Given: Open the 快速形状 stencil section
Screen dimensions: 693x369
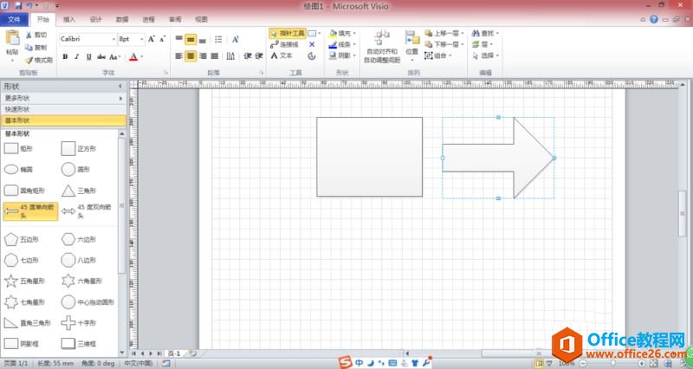Looking at the screenshot, I should 61,109.
